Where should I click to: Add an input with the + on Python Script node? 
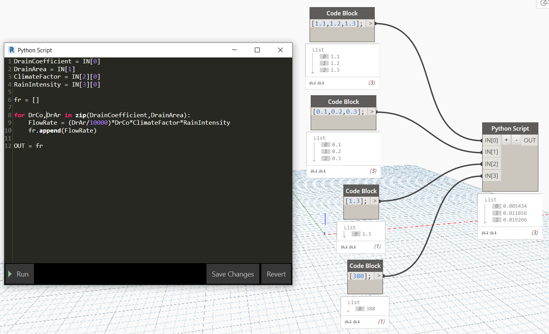[506, 140]
